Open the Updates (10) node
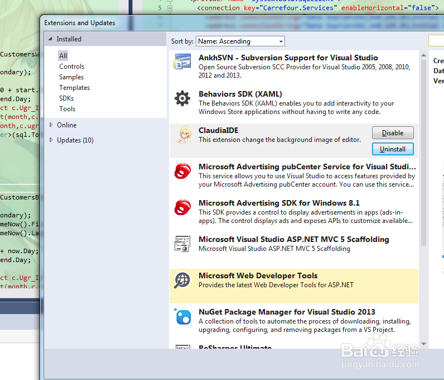 tap(75, 140)
